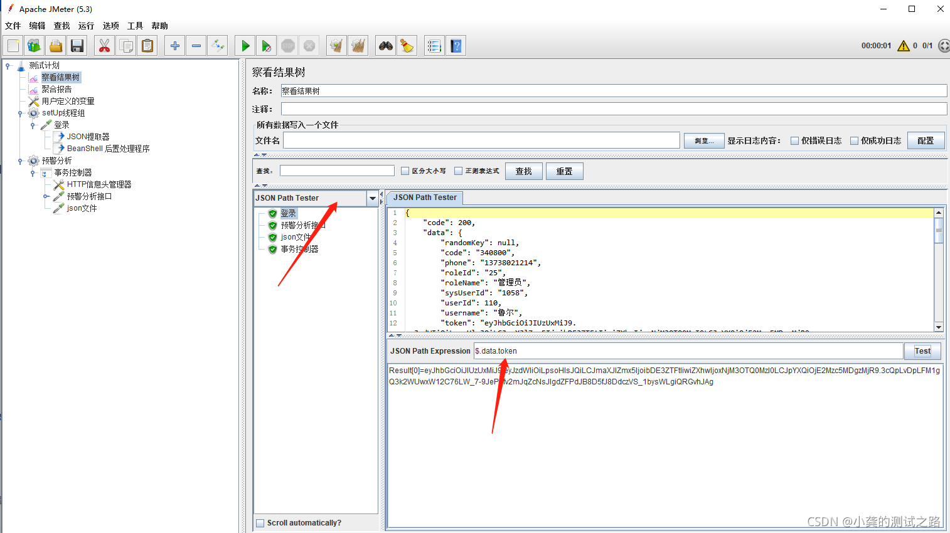Click Start no pauses icon
This screenshot has width=950, height=533.
coord(267,46)
